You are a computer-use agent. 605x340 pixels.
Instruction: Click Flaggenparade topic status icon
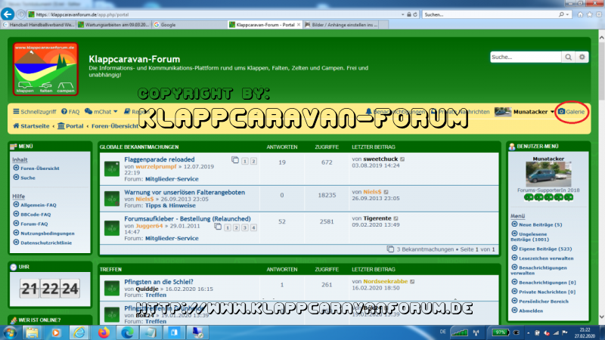tap(112, 168)
